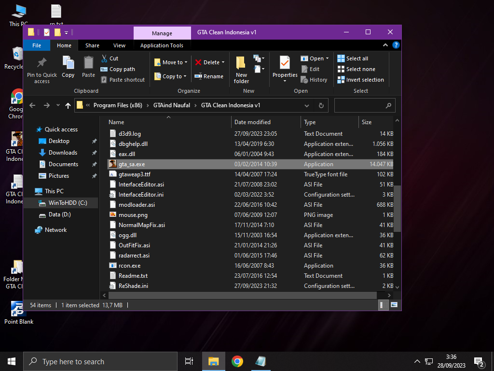Click the Manage contextual tab
494x371 pixels.
[162, 33]
